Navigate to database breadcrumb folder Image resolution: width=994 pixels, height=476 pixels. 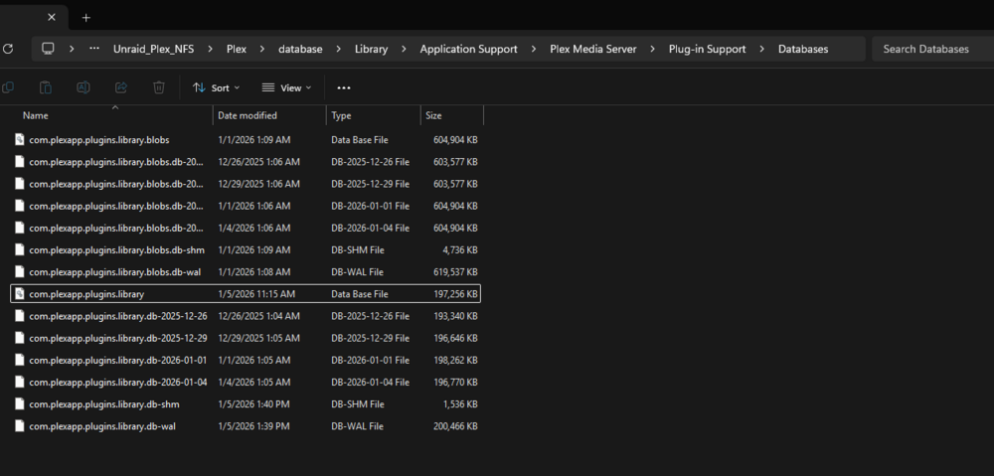[300, 49]
